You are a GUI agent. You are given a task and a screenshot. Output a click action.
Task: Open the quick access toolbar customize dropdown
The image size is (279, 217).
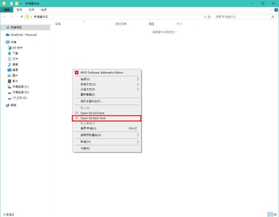pos(21,3)
